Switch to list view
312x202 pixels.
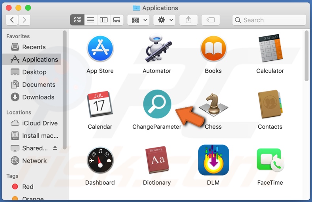(x=91, y=20)
